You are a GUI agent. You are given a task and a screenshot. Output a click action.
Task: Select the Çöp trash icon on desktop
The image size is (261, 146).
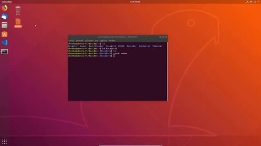click(x=18, y=11)
